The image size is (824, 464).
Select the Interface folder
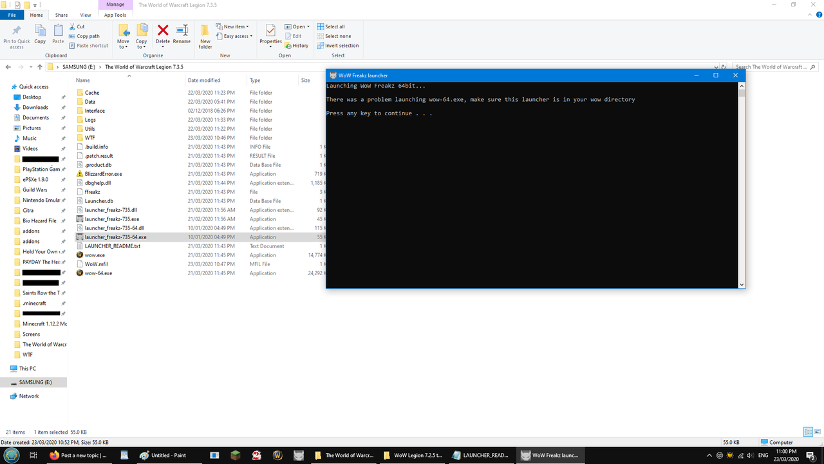click(x=95, y=111)
